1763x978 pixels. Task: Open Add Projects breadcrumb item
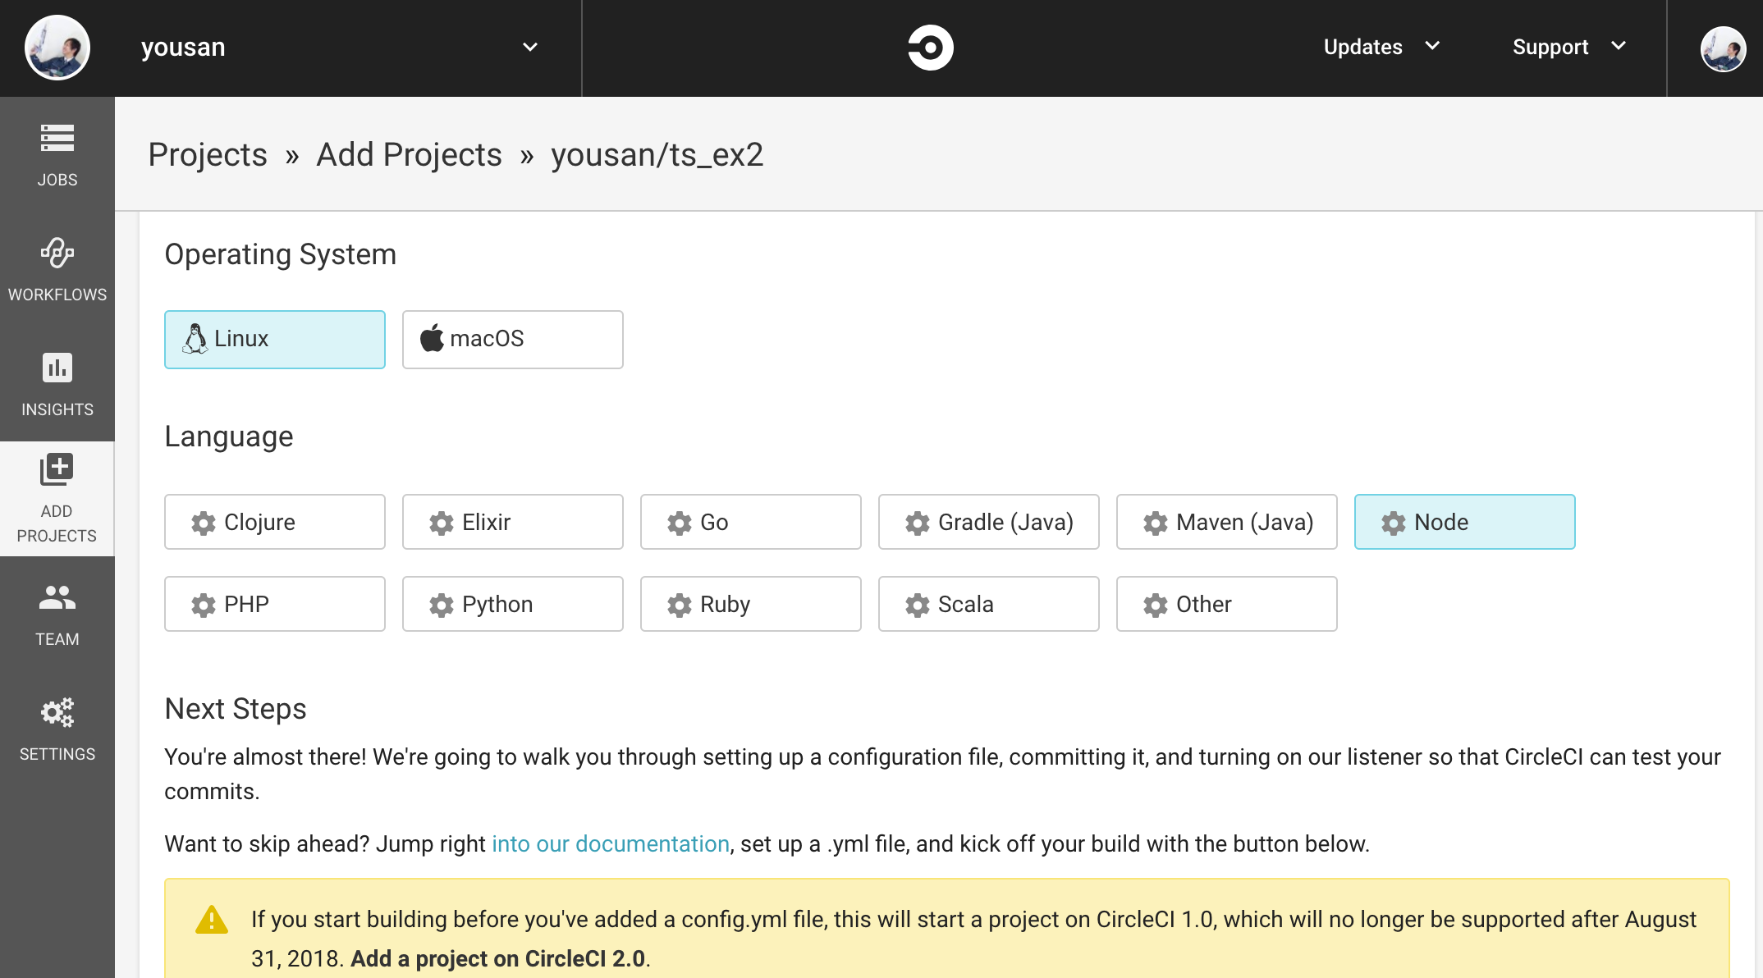[x=409, y=154]
